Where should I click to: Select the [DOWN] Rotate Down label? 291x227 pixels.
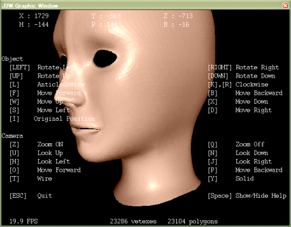pyautogui.click(x=241, y=76)
